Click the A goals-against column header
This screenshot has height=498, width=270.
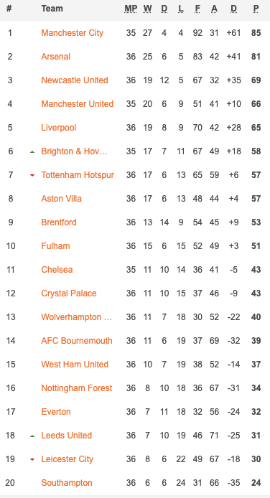pos(214,9)
